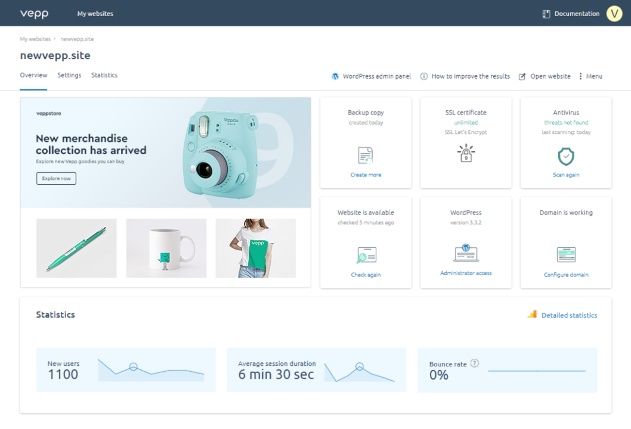Run Scan again on the antivirus
The height and width of the screenshot is (429, 631).
pos(565,175)
